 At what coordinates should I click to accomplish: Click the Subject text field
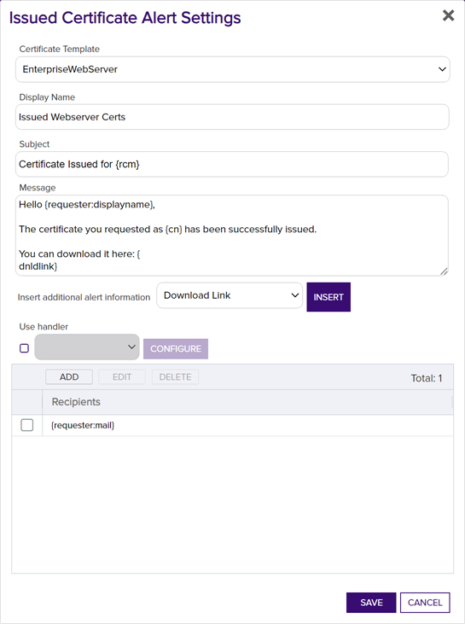click(232, 164)
